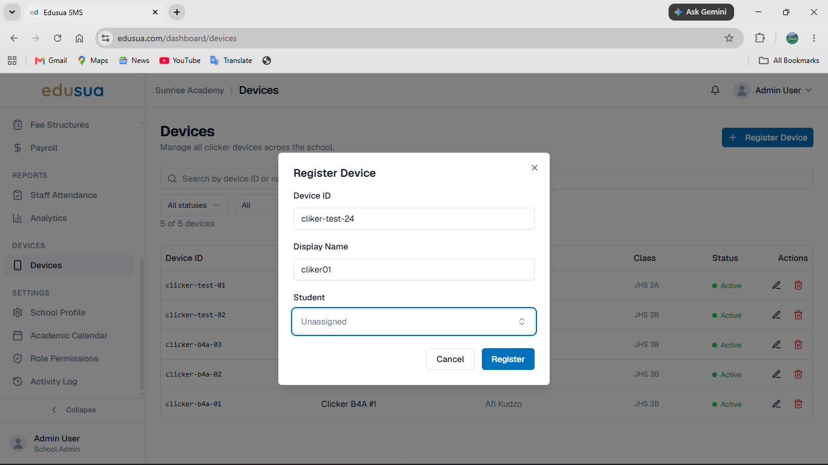Click the Device ID column header
This screenshot has width=828, height=465.
(184, 258)
